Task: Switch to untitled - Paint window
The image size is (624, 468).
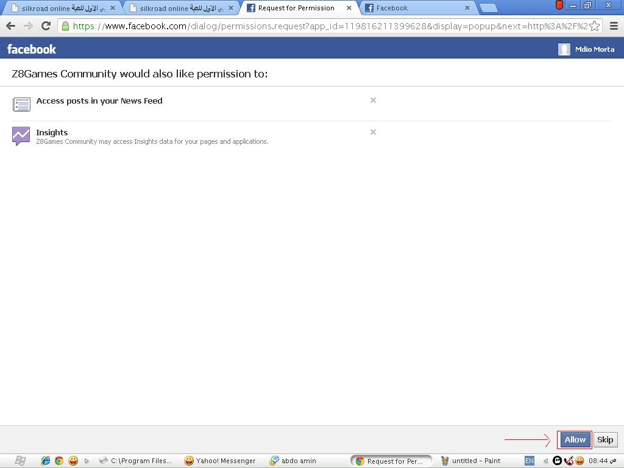Action: click(x=471, y=461)
